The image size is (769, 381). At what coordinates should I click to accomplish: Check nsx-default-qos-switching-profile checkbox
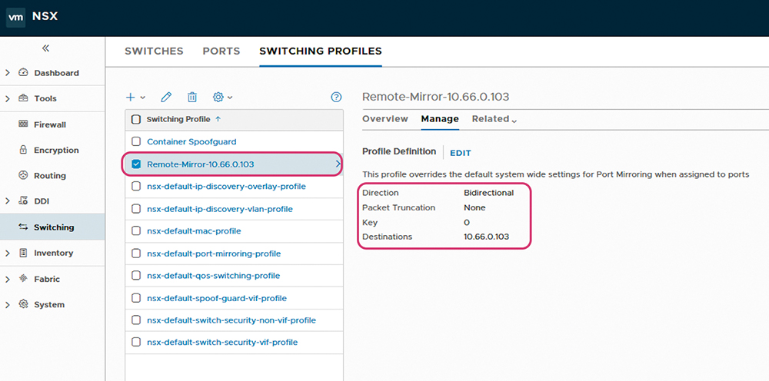[x=136, y=275]
